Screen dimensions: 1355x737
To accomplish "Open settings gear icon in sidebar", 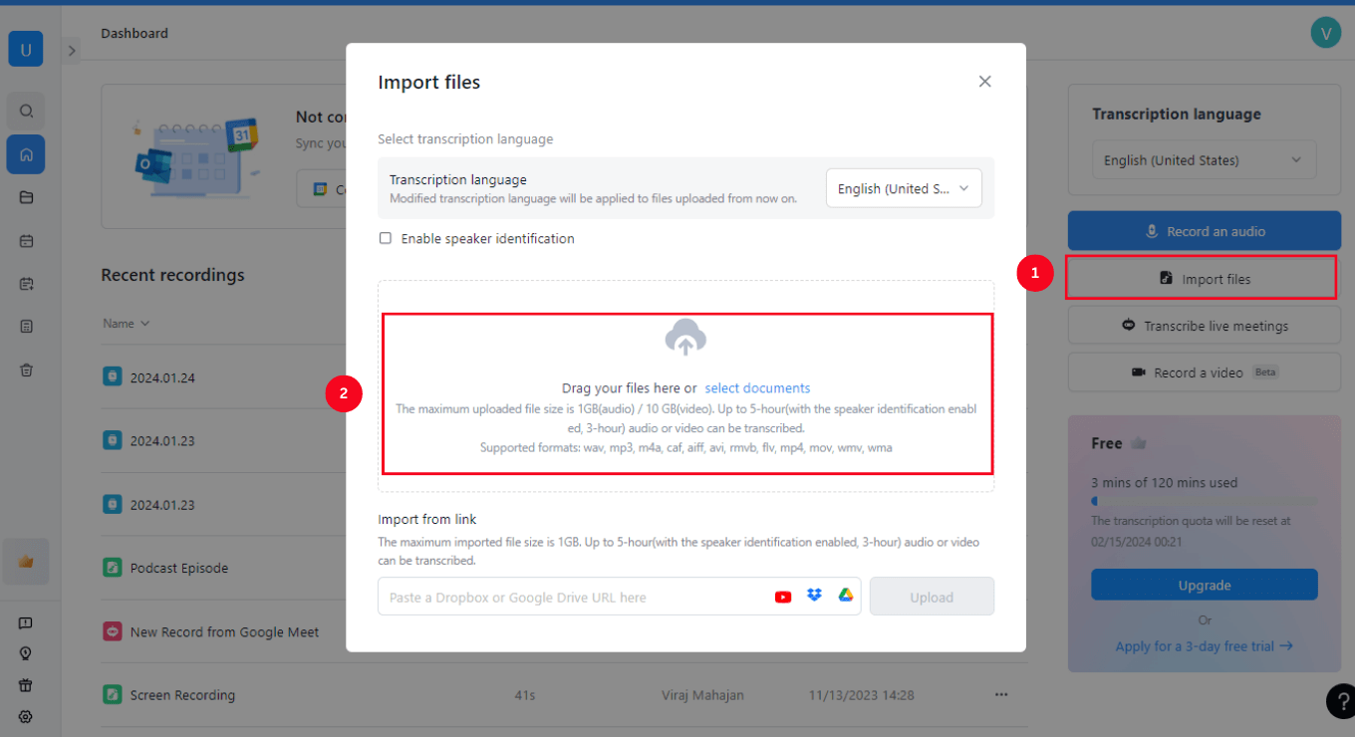I will pyautogui.click(x=26, y=716).
